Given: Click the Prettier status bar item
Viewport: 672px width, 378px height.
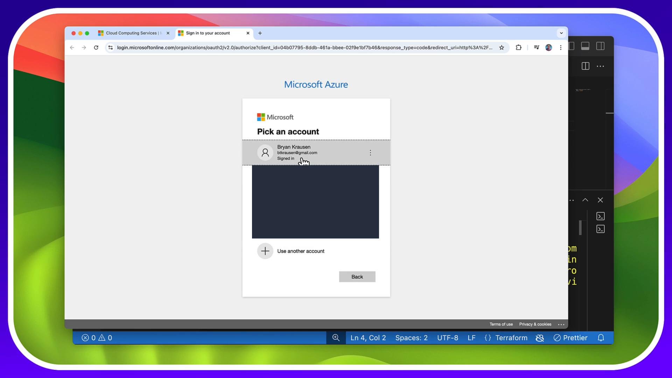Looking at the screenshot, I should tap(570, 338).
